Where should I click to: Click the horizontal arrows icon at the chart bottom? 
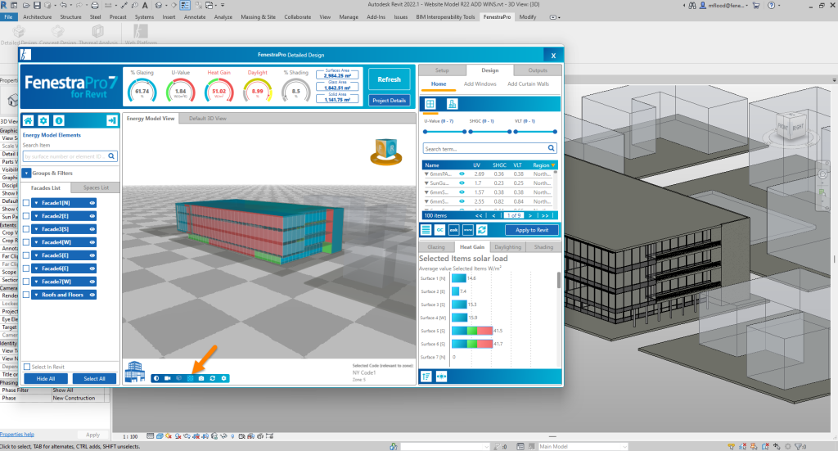click(441, 377)
